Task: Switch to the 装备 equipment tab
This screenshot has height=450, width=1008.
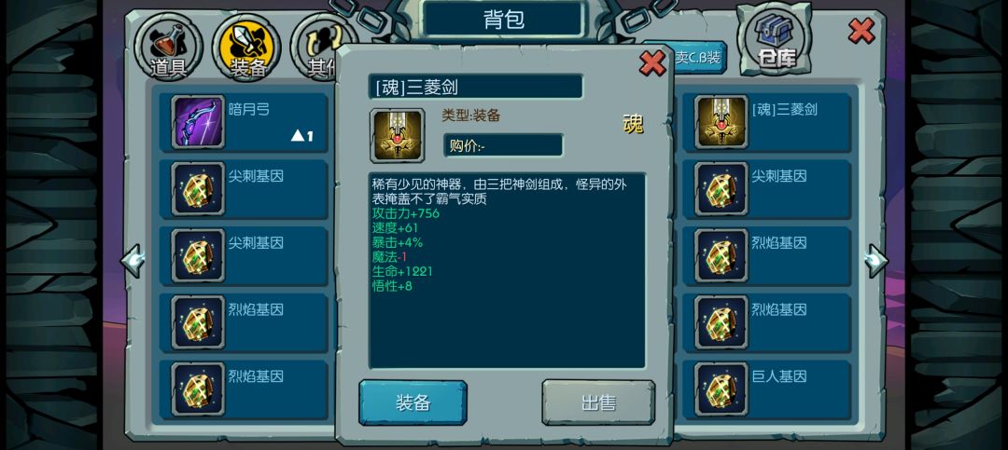Action: coord(246,48)
